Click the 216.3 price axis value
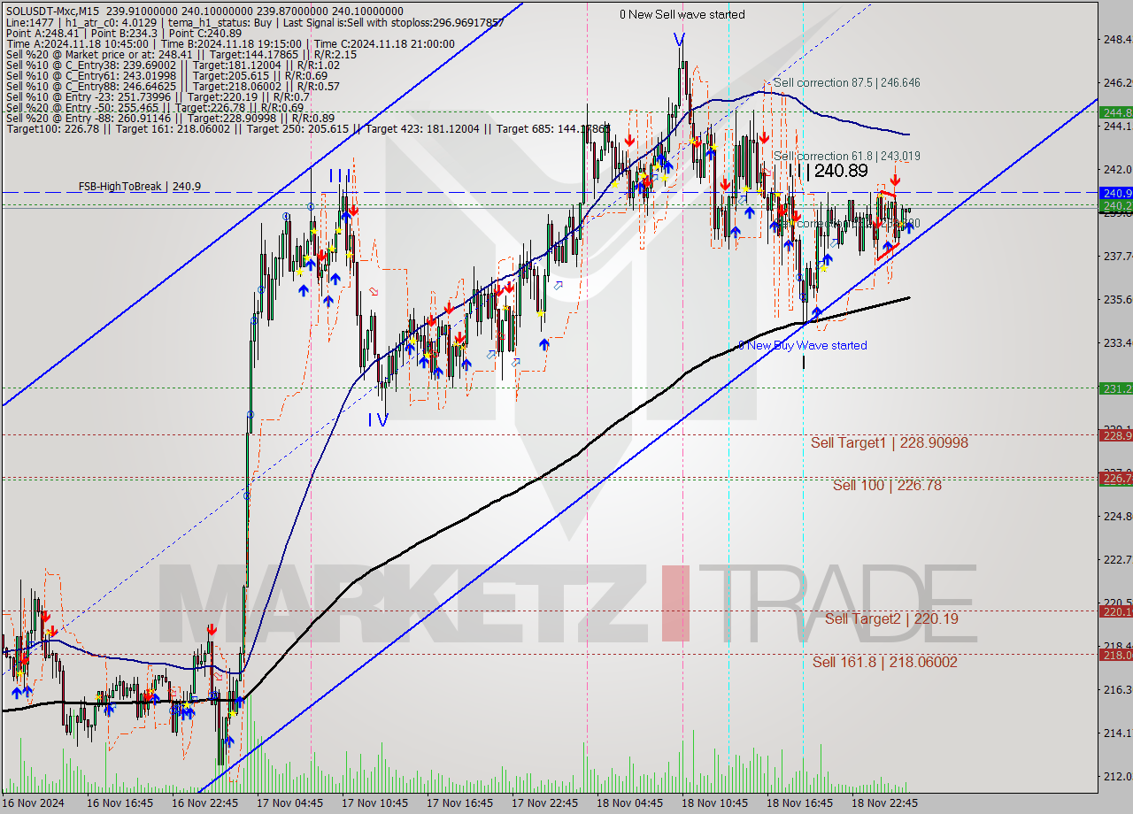This screenshot has width=1133, height=814. tap(1117, 689)
